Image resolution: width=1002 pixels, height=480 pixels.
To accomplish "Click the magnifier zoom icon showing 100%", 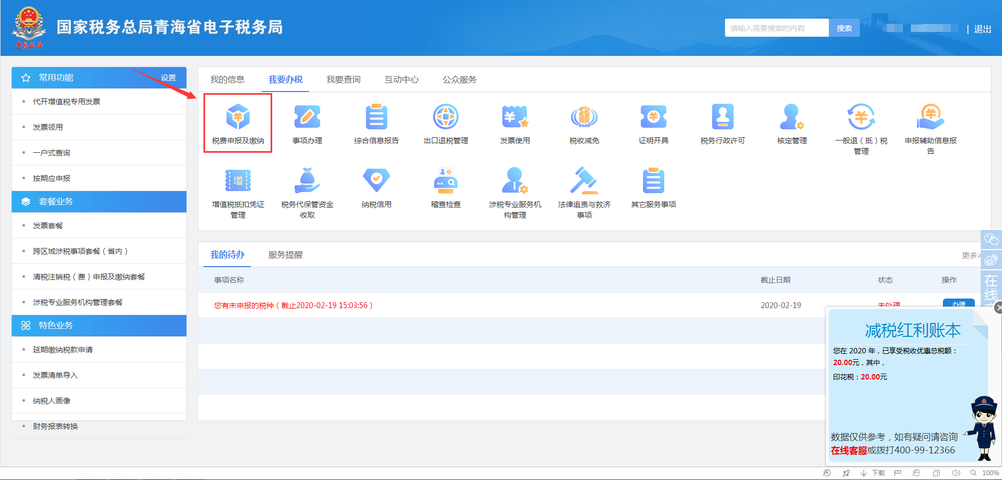I will [x=973, y=473].
